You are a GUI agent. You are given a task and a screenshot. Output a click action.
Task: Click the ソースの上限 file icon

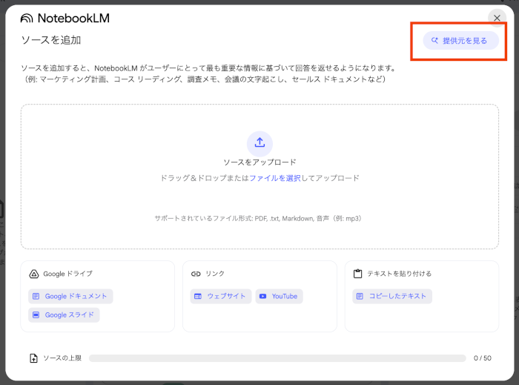pyautogui.click(x=33, y=358)
